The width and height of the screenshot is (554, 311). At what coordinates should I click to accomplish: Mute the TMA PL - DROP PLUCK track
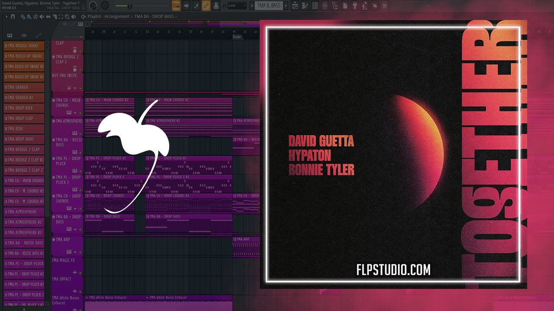tap(80, 171)
